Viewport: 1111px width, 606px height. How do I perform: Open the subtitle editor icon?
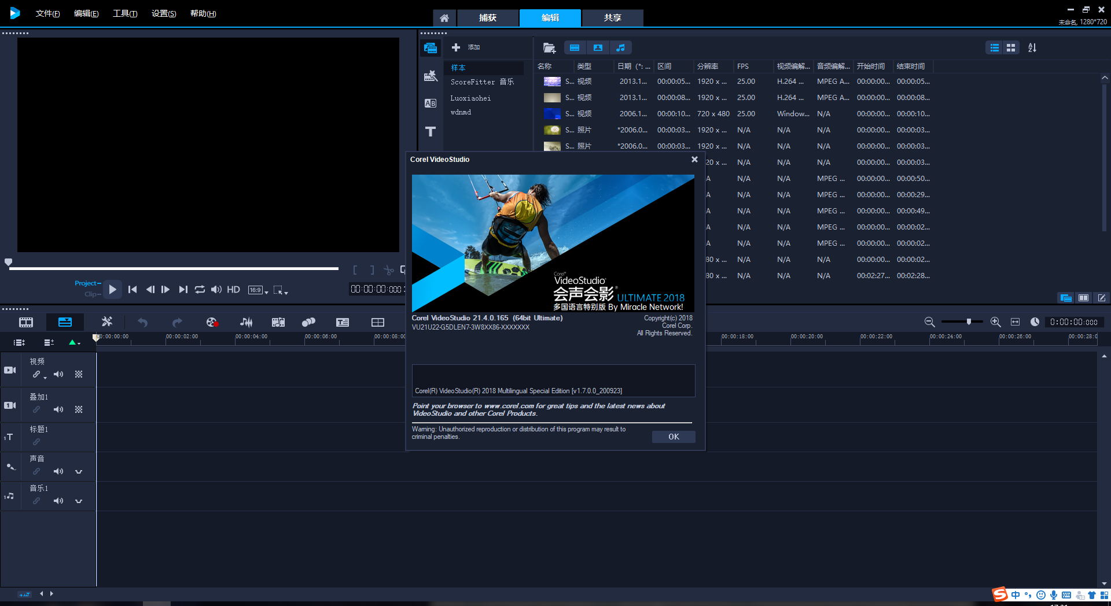[x=343, y=322]
